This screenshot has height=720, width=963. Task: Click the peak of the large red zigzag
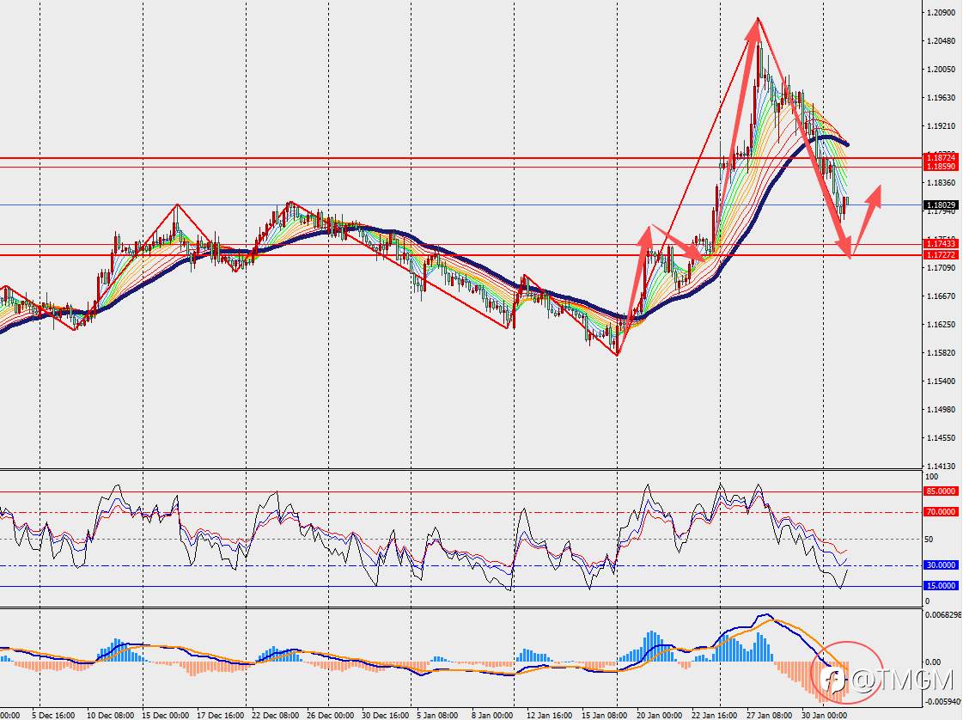click(758, 18)
